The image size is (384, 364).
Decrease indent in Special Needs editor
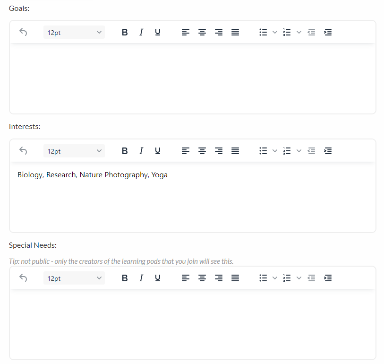[x=311, y=278]
